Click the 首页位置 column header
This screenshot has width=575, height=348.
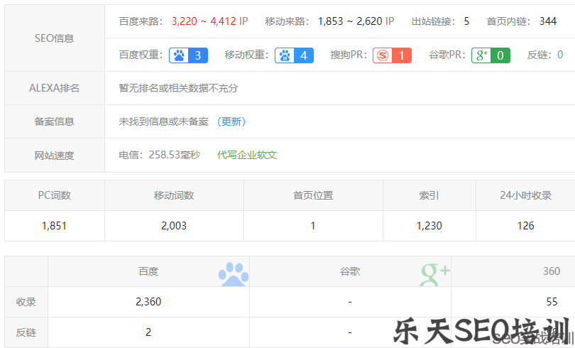(x=313, y=195)
